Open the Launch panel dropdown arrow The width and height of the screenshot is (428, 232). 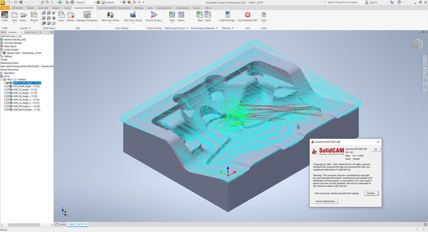pos(29,28)
